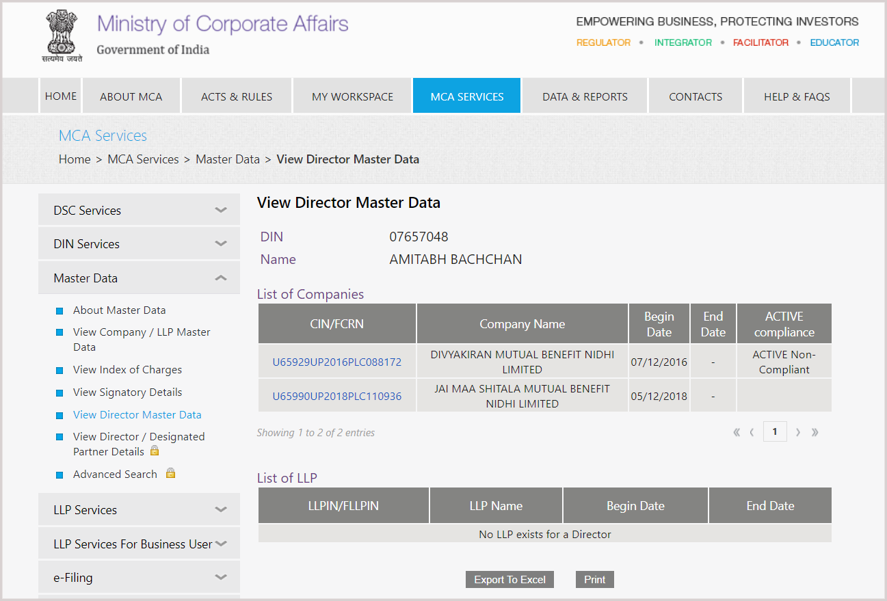Open View Director Master Data link
Viewport: 887px width, 601px height.
137,414
